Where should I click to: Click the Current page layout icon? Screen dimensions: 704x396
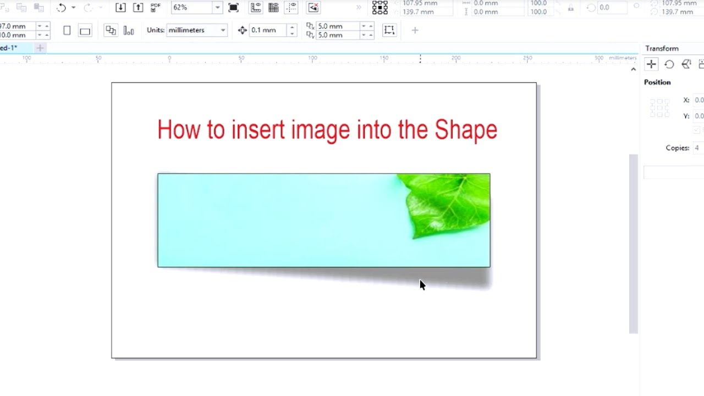click(x=129, y=31)
